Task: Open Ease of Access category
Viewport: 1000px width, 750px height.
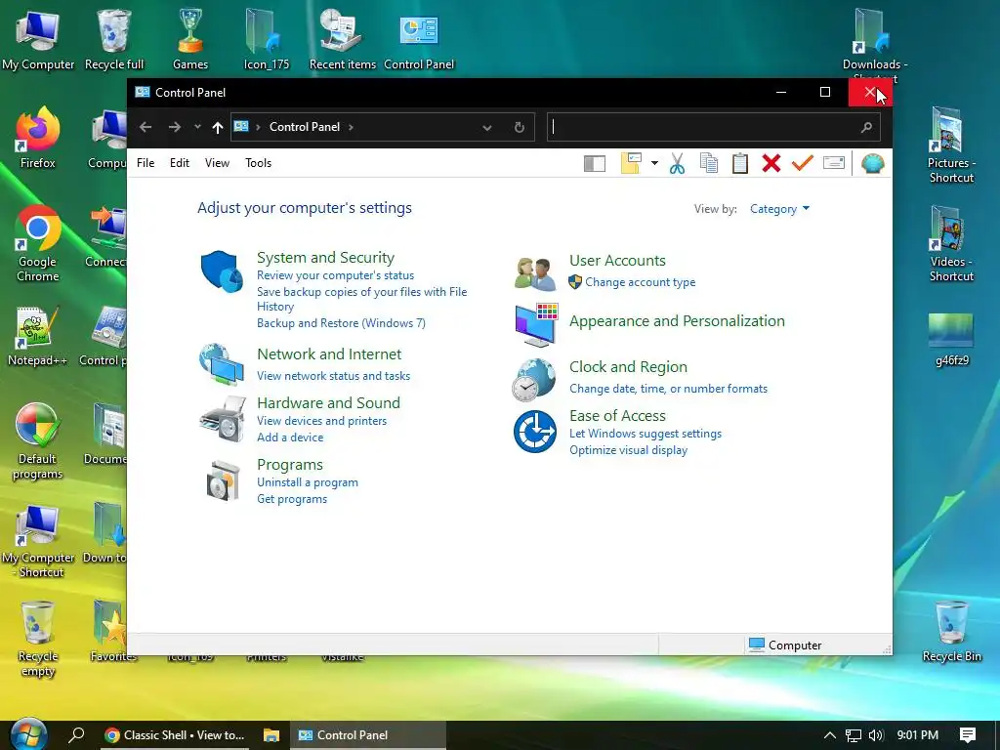Action: [x=617, y=415]
